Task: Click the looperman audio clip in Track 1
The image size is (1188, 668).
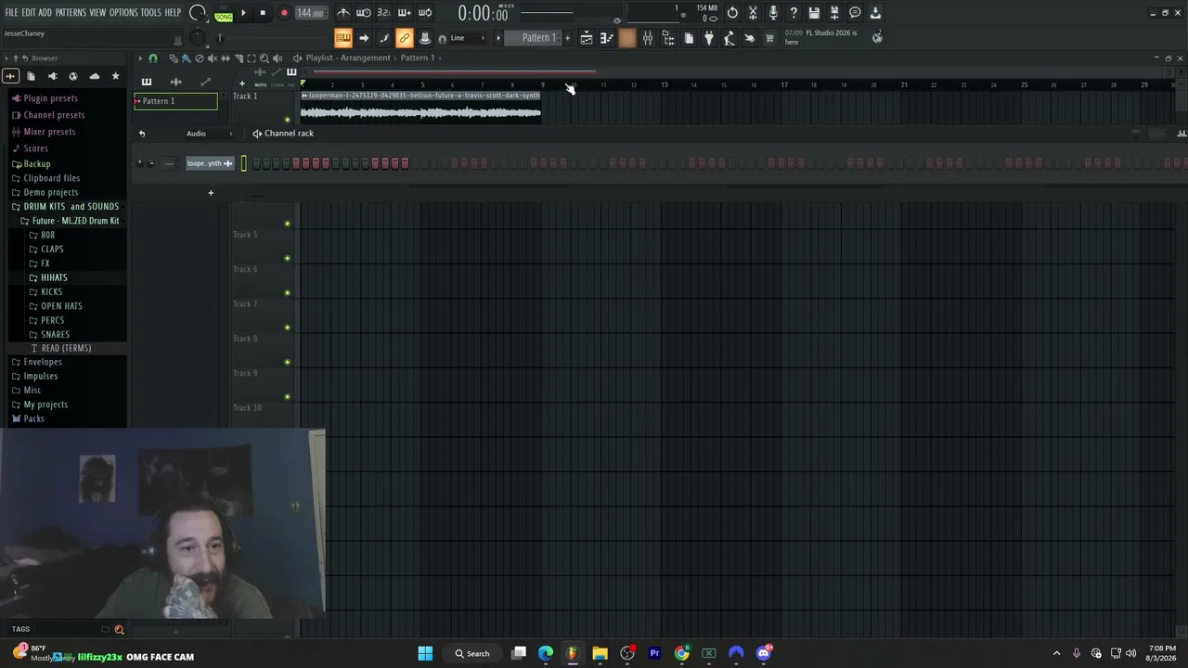Action: click(420, 107)
